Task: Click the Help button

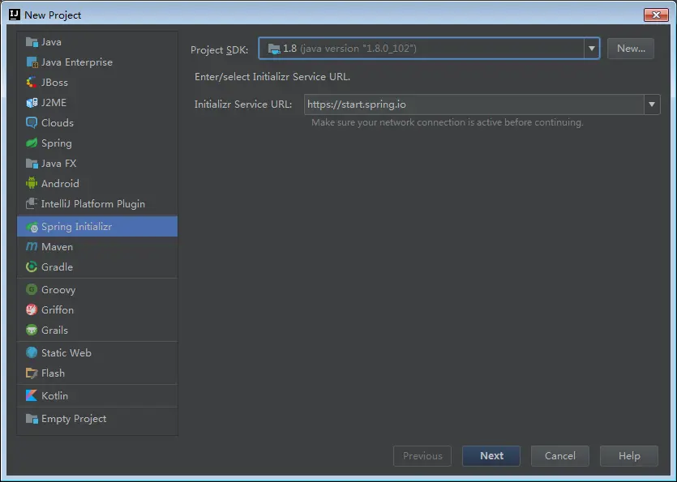Action: pos(629,456)
